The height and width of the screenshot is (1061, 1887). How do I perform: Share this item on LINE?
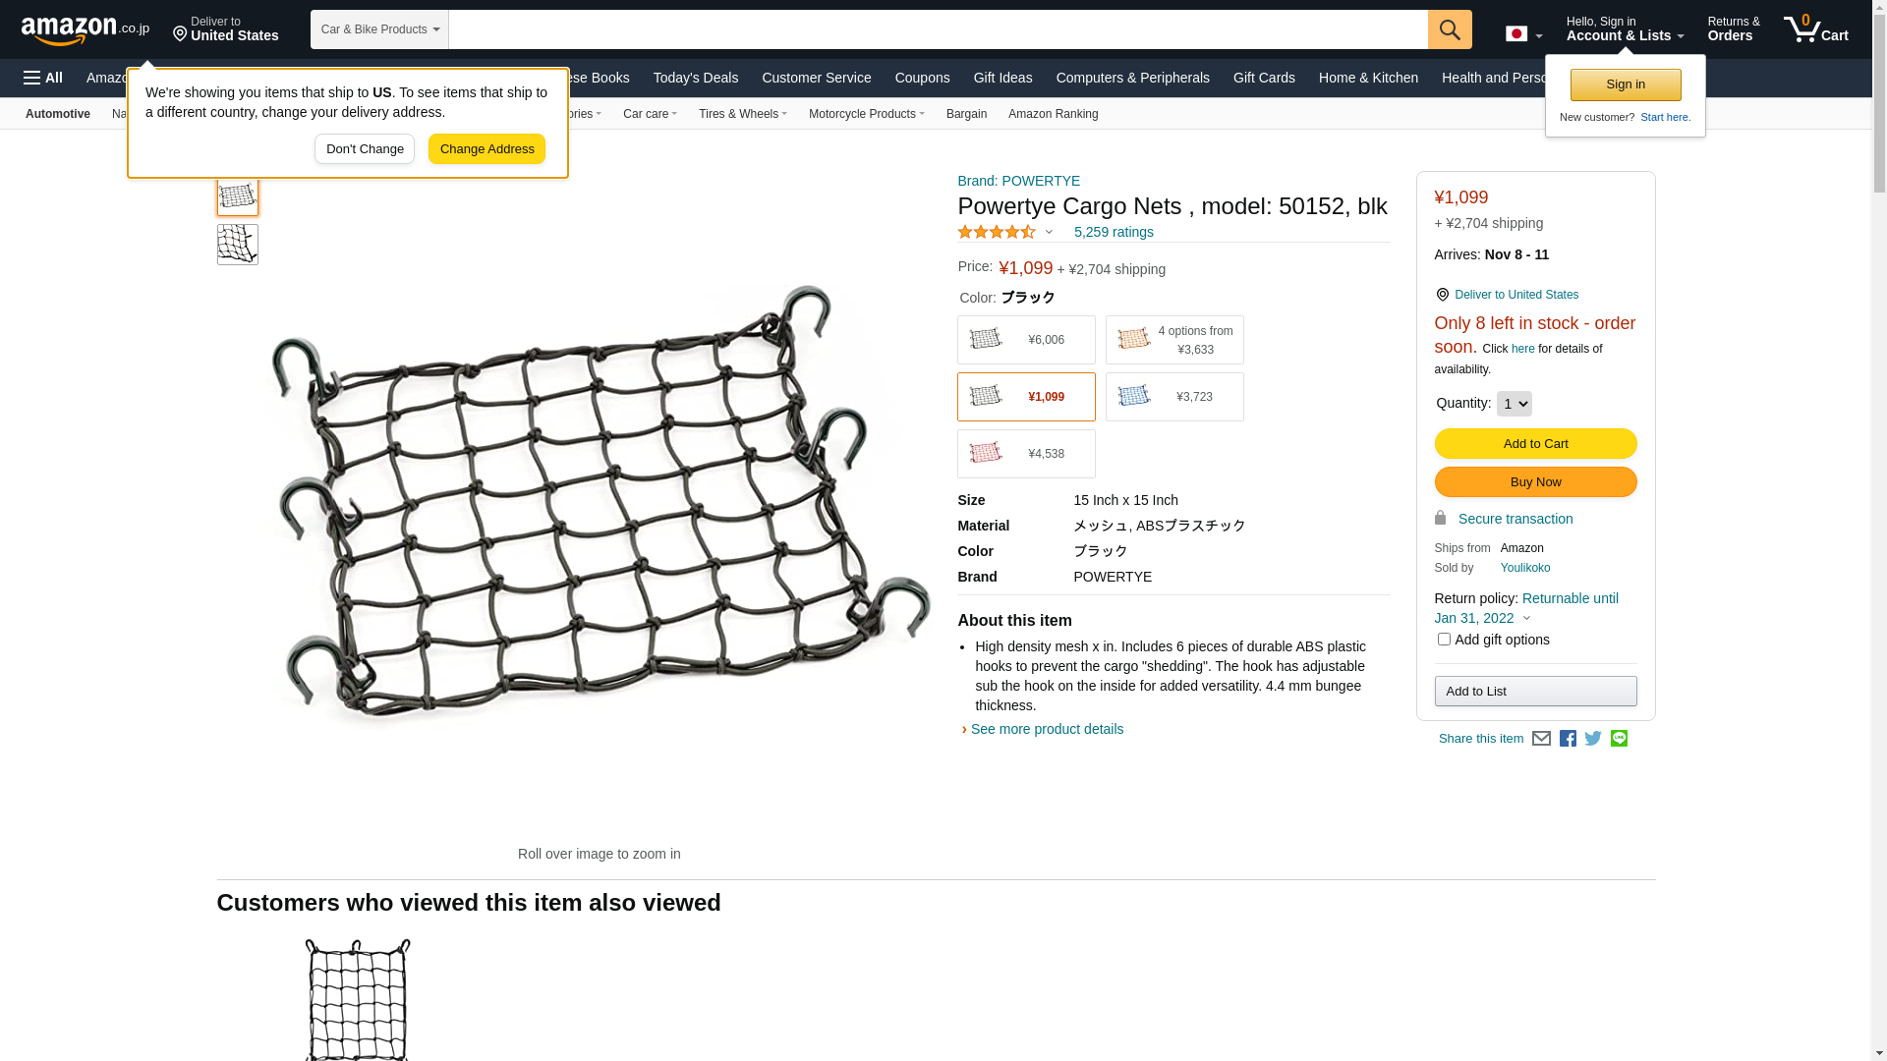[x=1619, y=739]
